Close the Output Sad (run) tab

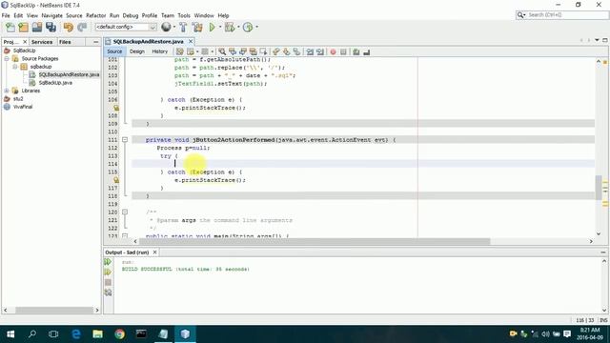[x=154, y=252]
